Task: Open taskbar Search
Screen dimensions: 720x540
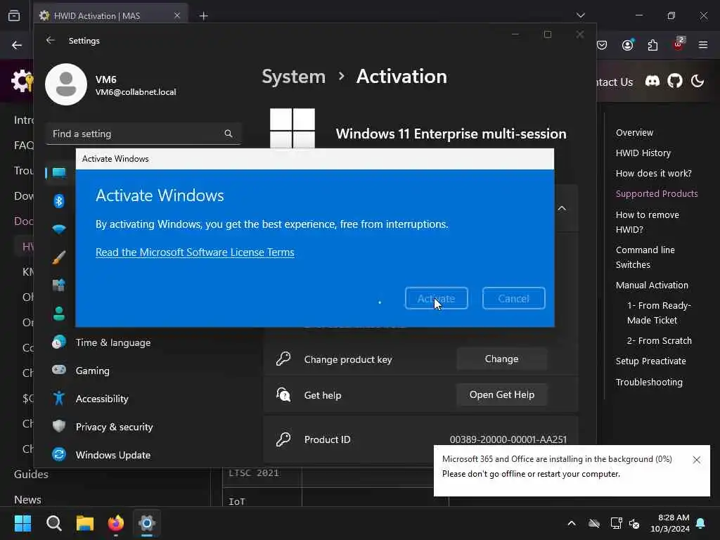Action: [x=53, y=523]
